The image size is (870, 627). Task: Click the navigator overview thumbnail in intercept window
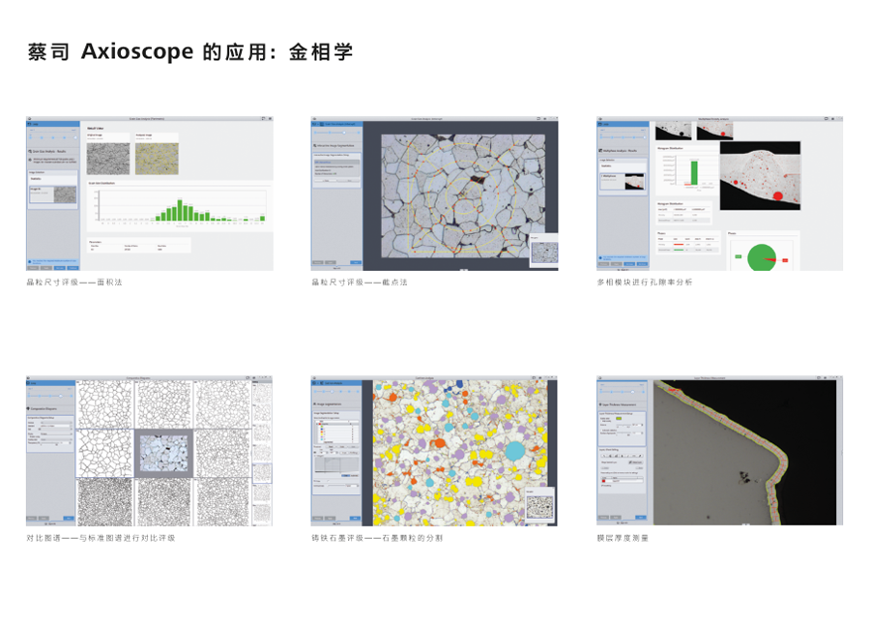tap(543, 251)
